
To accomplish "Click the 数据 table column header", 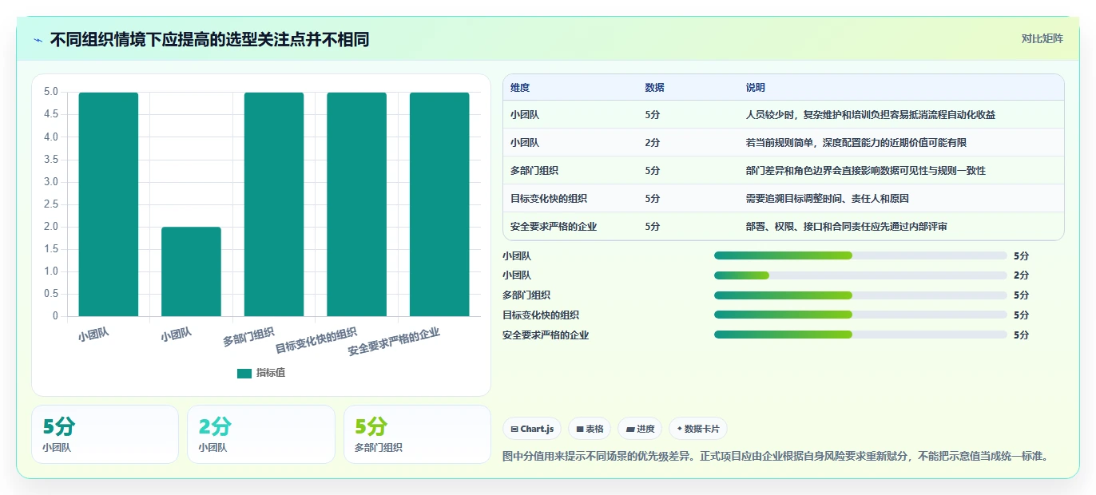I will click(654, 88).
